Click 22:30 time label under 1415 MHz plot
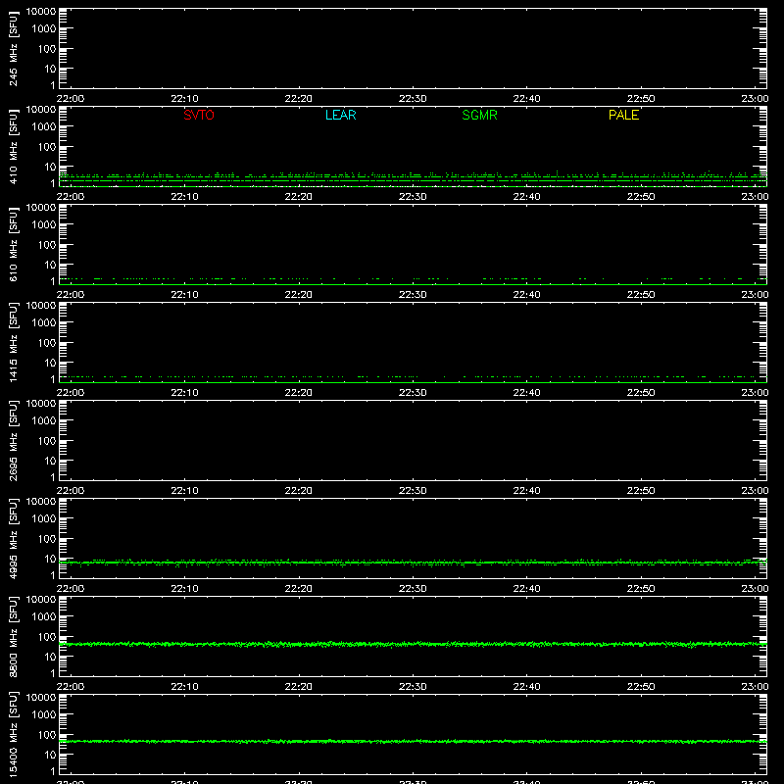 click(x=413, y=393)
